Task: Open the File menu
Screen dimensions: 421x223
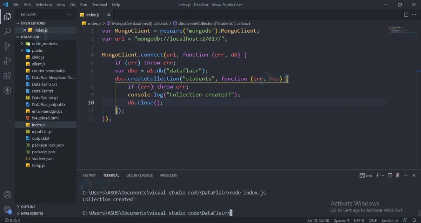Action: (16, 5)
